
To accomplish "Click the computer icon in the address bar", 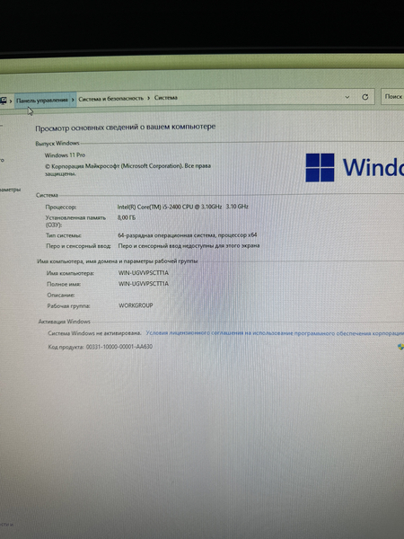I will coord(3,101).
